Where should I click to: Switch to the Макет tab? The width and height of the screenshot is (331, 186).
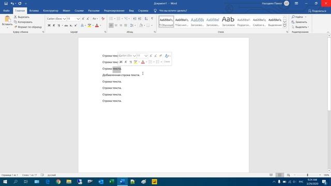66,10
